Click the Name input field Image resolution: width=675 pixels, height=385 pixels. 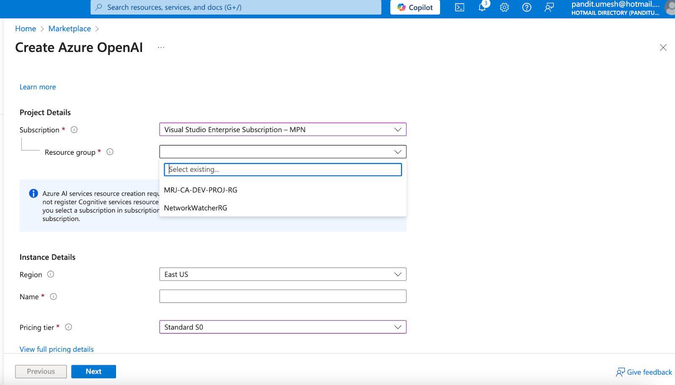(283, 296)
